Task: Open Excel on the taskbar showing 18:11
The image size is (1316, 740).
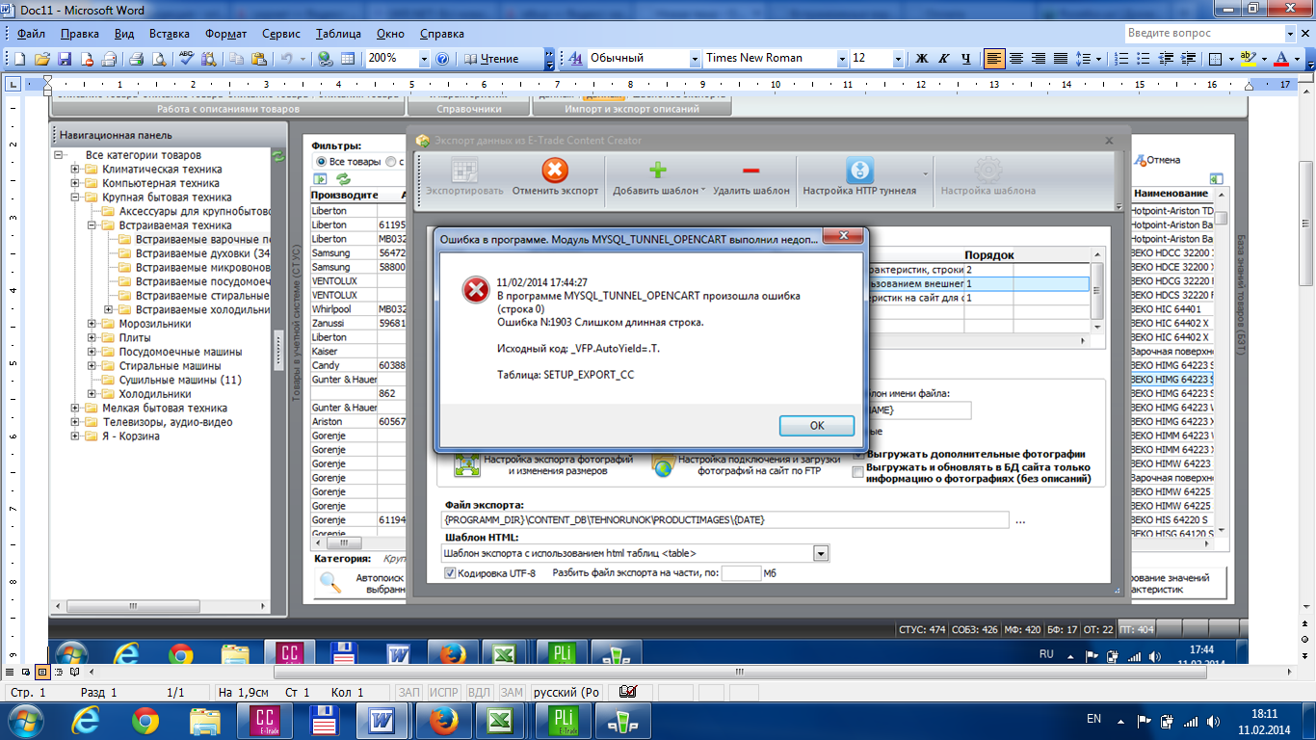Action: tap(500, 719)
